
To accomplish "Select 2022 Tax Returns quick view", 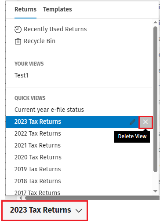I will click(38, 133).
